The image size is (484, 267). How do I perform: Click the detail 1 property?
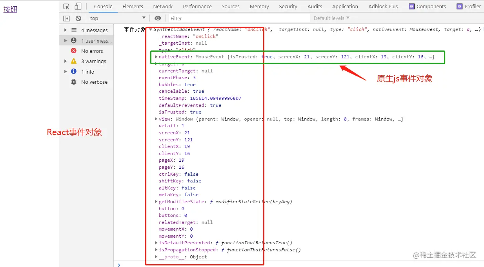(x=171, y=126)
